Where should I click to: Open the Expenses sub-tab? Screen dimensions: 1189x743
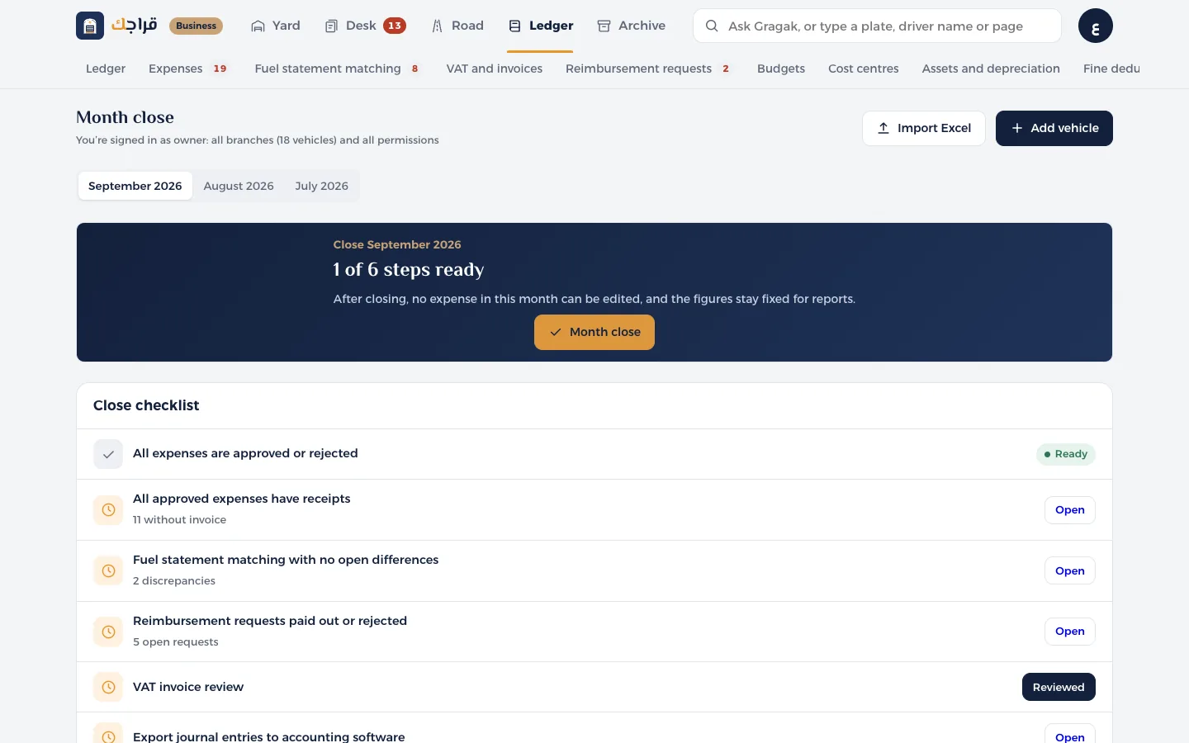coord(188,69)
